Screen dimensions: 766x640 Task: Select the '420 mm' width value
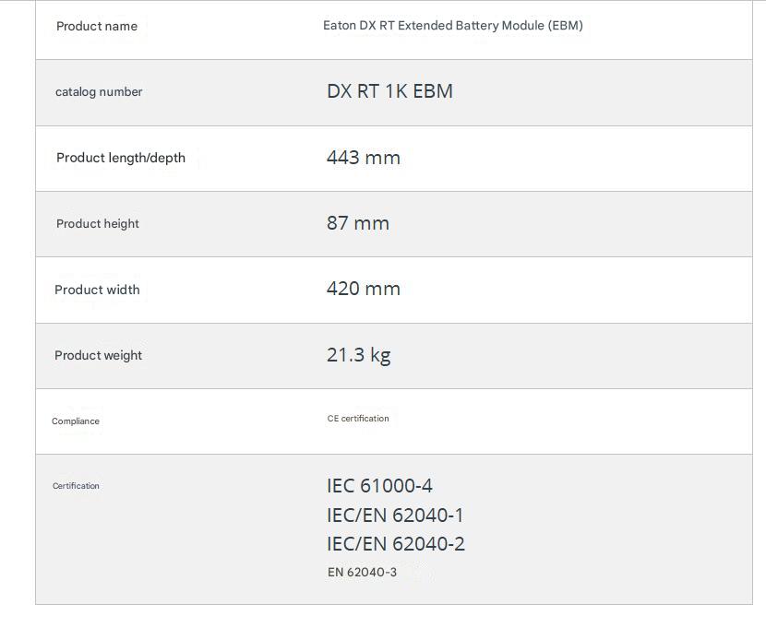(x=363, y=289)
